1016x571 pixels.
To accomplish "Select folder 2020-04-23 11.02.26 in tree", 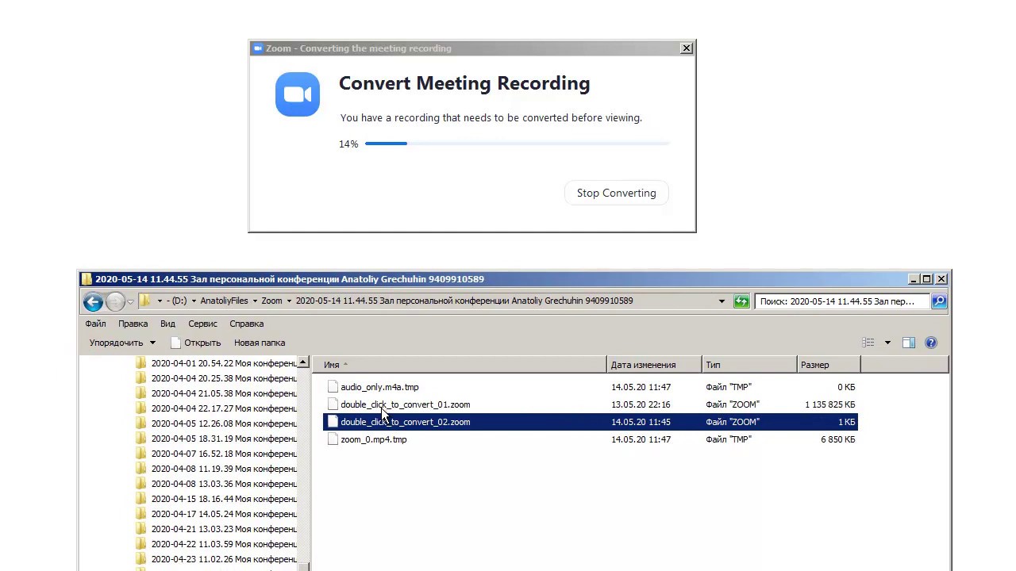I will pyautogui.click(x=224, y=559).
